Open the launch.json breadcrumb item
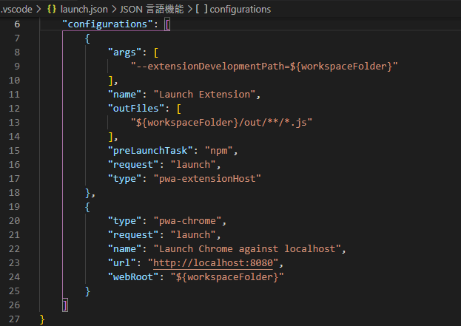The width and height of the screenshot is (461, 326). click(84, 10)
